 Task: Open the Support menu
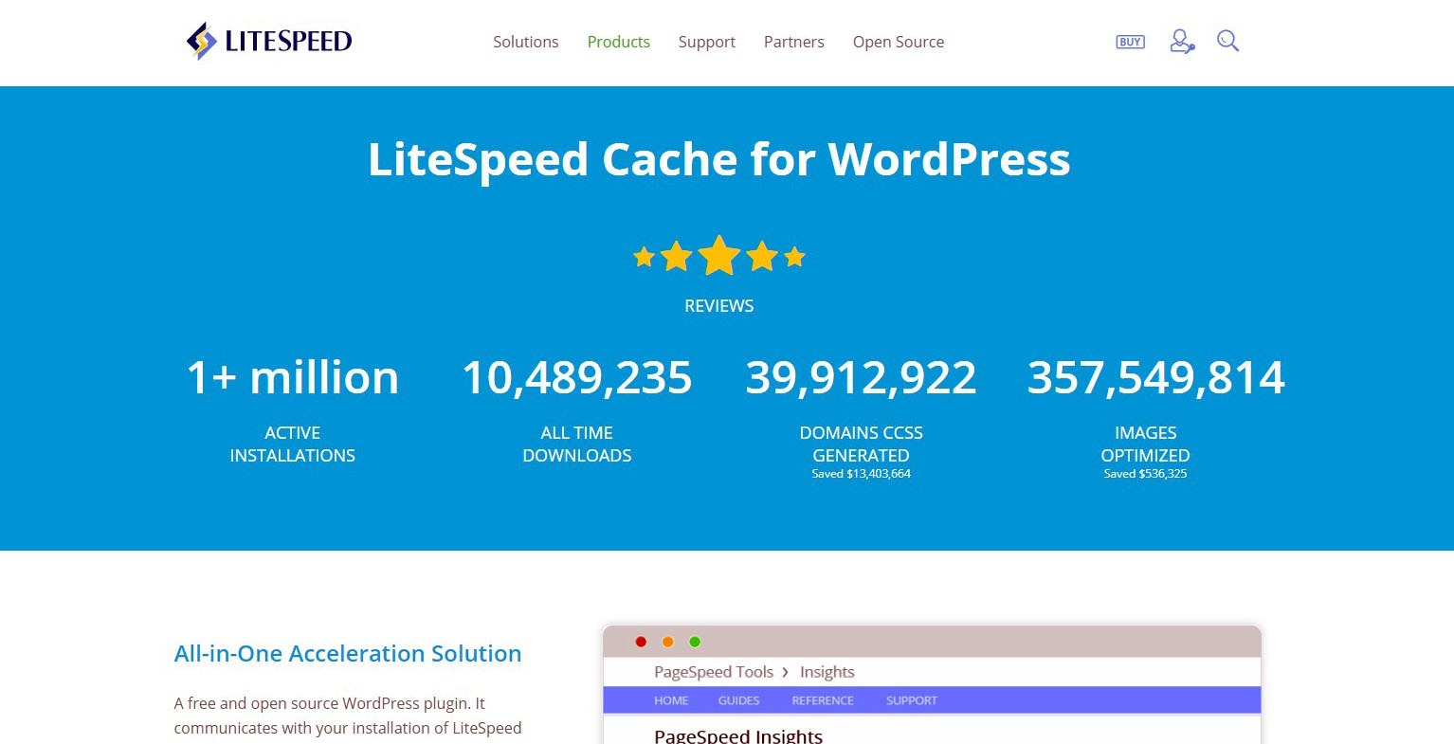[707, 42]
